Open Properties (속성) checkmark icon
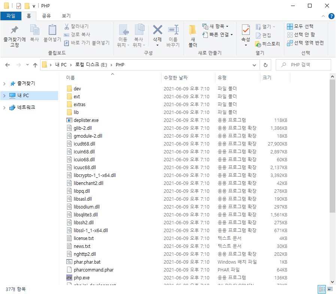336x294 pixels. coord(246,30)
